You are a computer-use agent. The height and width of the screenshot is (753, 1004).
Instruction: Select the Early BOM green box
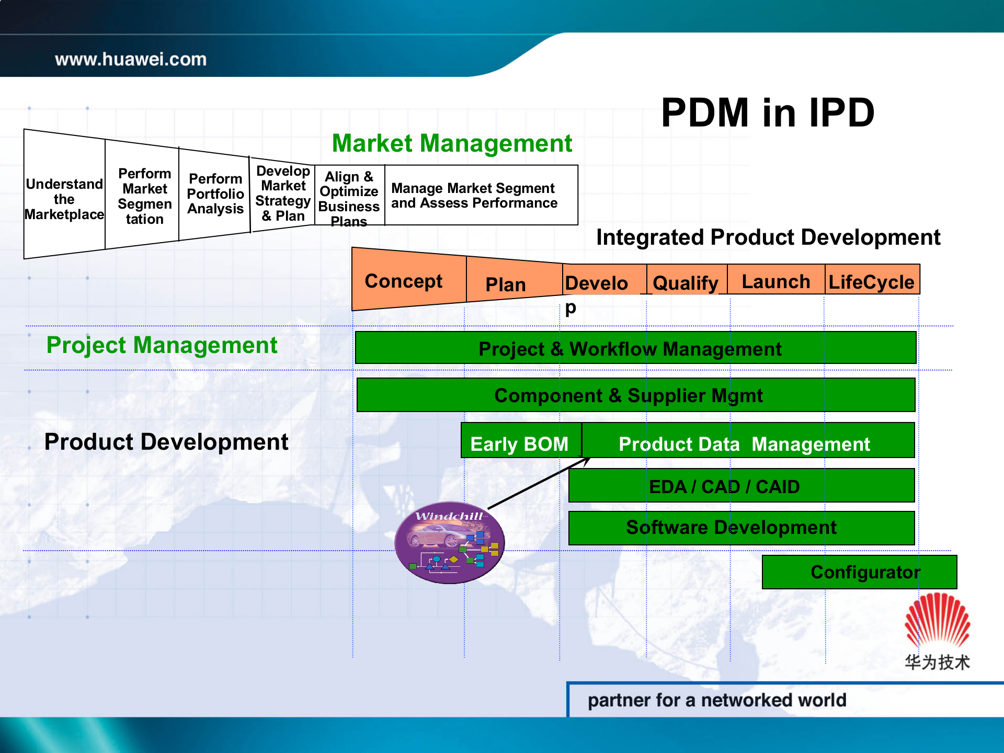tap(520, 442)
